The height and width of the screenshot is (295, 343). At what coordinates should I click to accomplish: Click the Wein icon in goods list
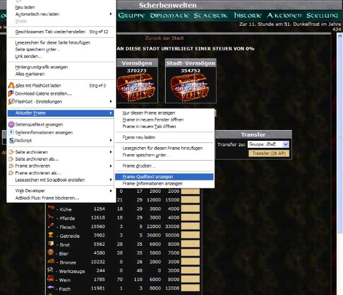(x=51, y=279)
